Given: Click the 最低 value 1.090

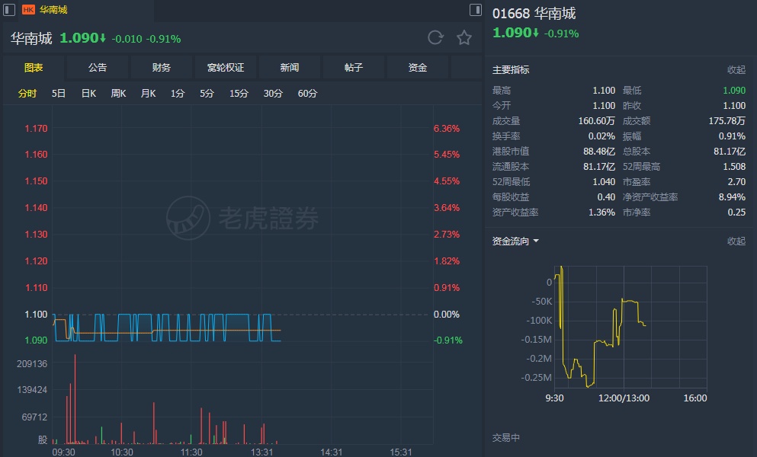Looking at the screenshot, I should (x=734, y=90).
